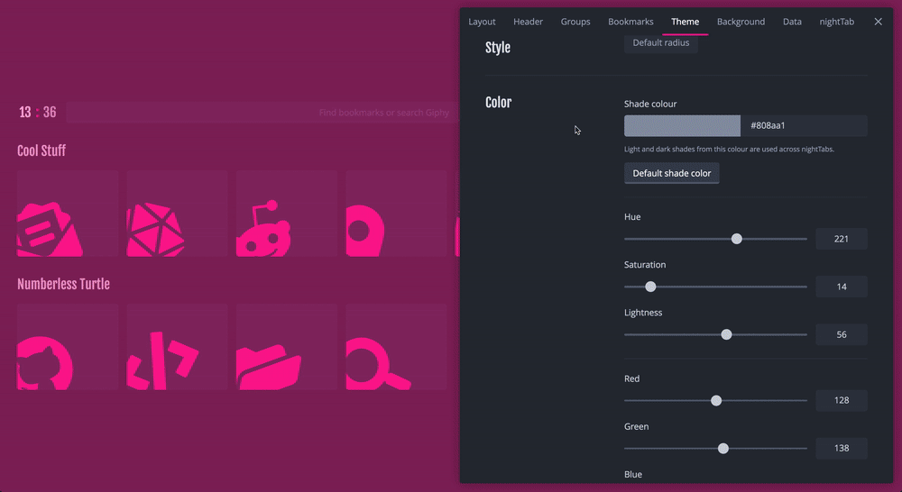This screenshot has width=902, height=492.
Task: Click the Green label
Action: 636,426
